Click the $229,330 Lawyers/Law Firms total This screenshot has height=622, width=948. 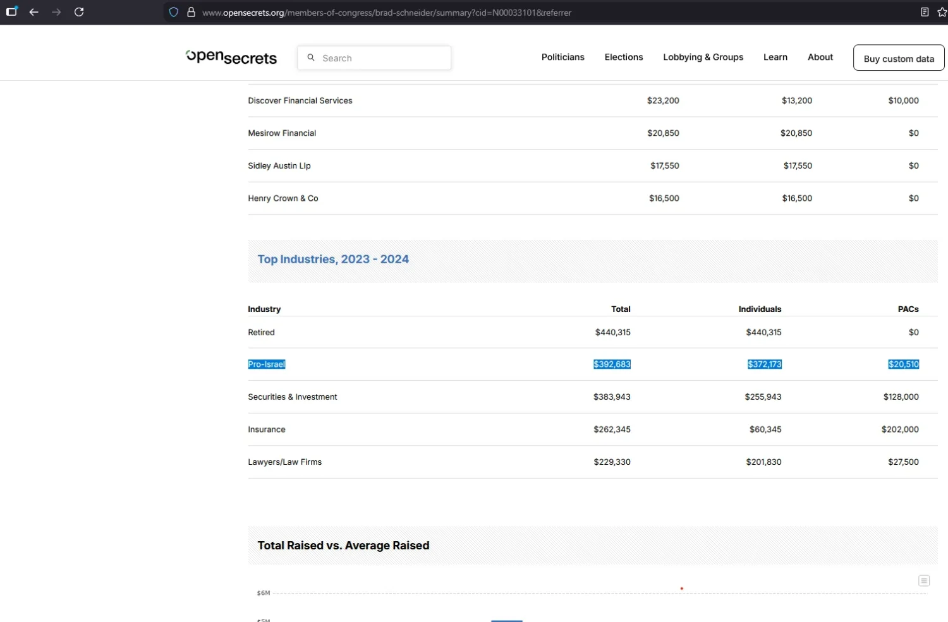coord(612,462)
